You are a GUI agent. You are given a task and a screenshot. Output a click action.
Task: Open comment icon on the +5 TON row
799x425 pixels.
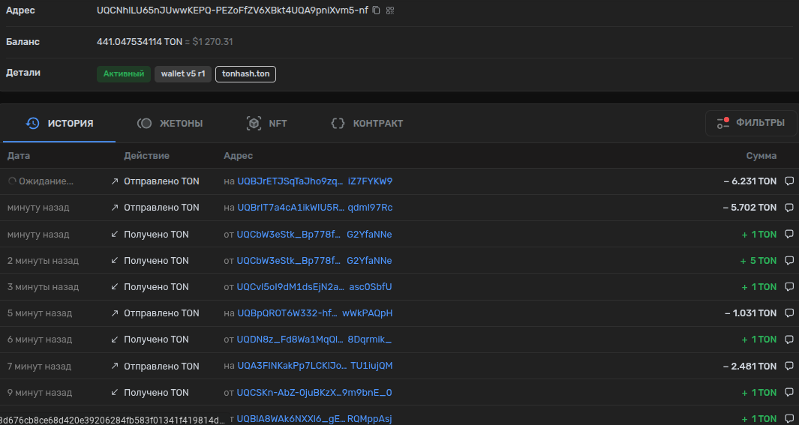[788, 261]
